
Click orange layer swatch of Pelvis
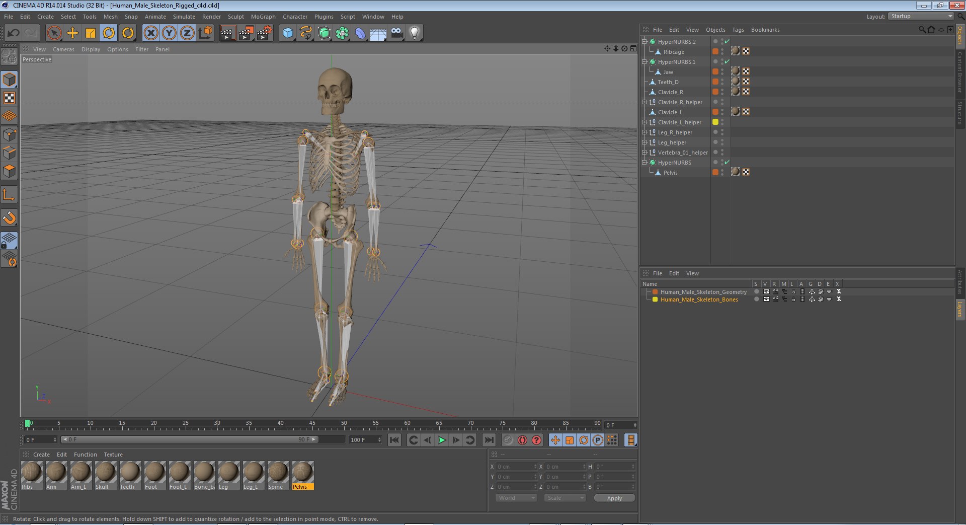tap(715, 172)
